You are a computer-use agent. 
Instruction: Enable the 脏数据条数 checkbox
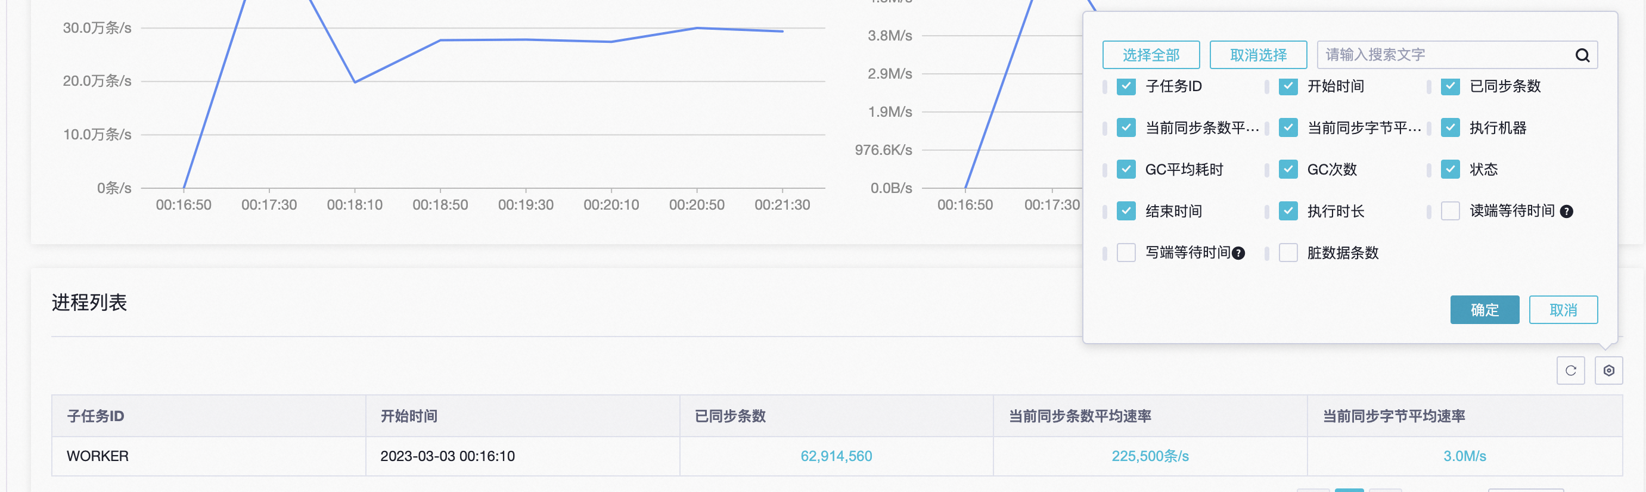[1288, 253]
